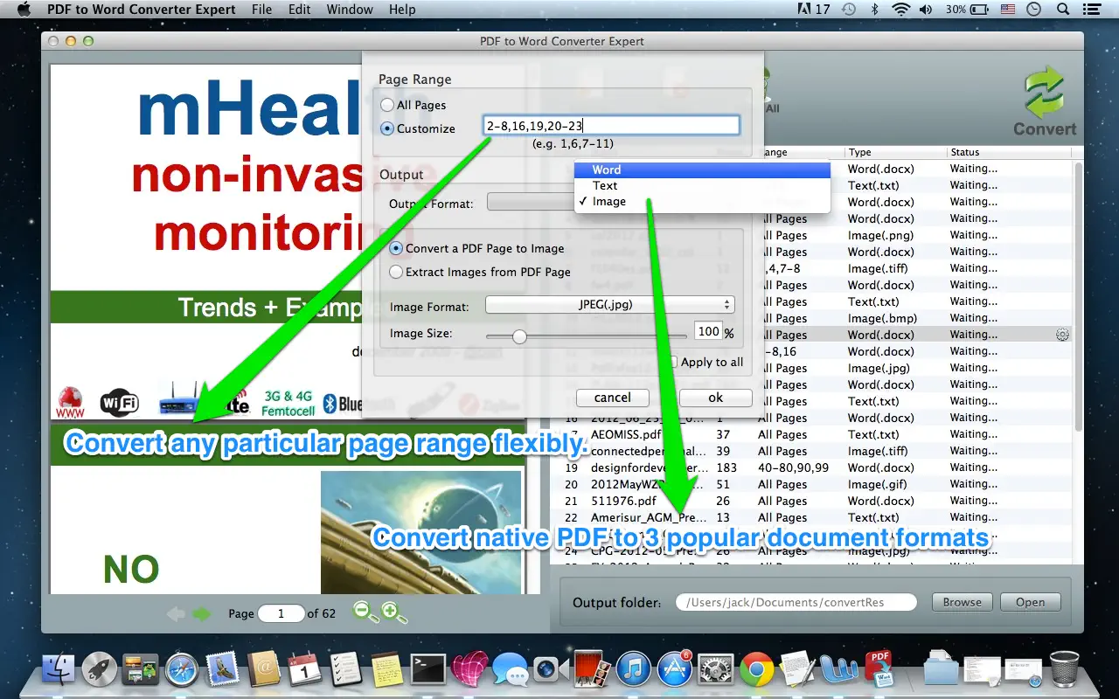Click the Output folder path field
Image resolution: width=1119 pixels, height=699 pixels.
796,602
